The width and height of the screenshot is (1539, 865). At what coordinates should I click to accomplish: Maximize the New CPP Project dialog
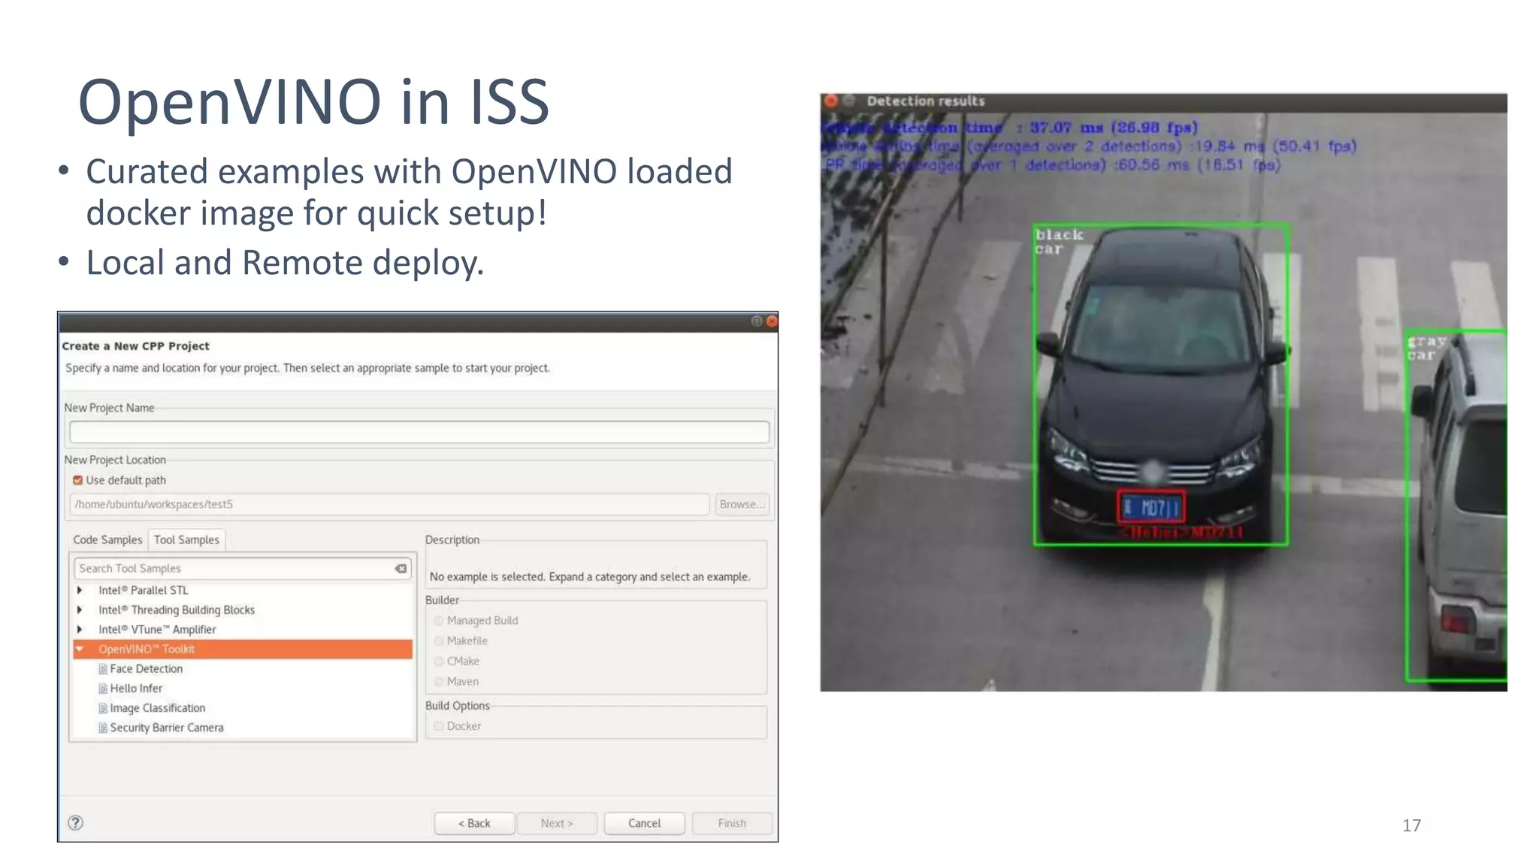757,321
